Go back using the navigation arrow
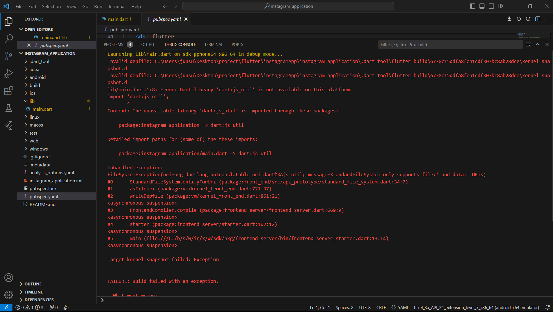 [x=165, y=6]
